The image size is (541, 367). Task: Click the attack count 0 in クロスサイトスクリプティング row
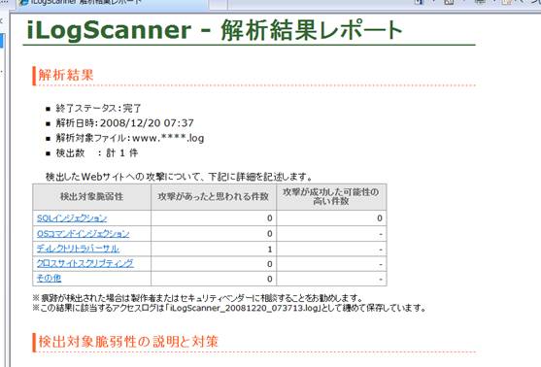[x=270, y=264]
